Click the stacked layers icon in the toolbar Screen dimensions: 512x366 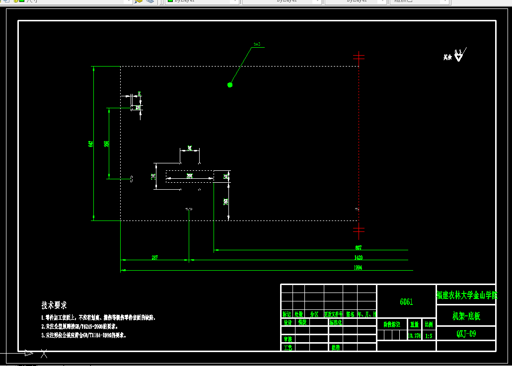point(150,1)
